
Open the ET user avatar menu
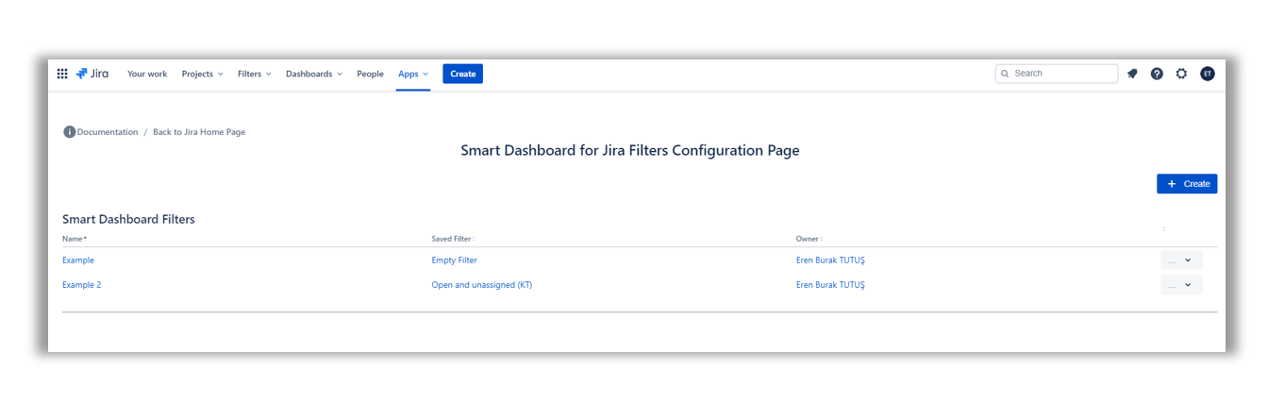pos(1208,74)
